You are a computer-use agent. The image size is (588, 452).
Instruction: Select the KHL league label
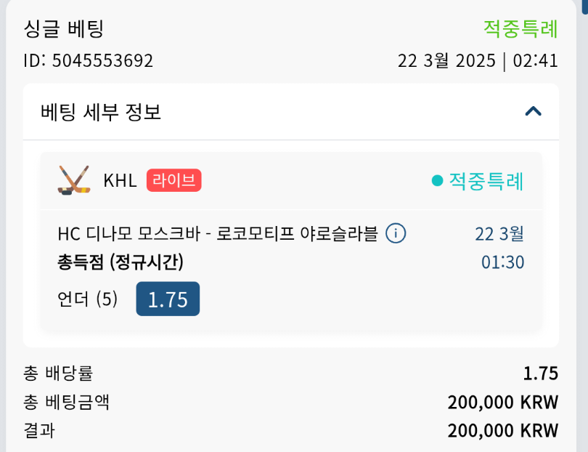coord(120,181)
